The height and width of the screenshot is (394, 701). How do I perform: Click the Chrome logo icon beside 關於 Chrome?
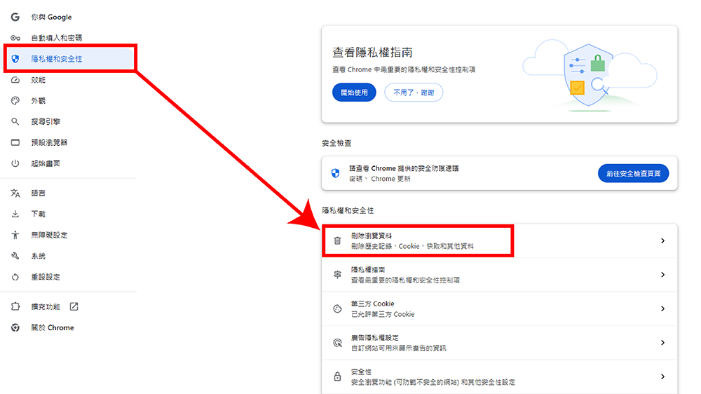tap(15, 328)
